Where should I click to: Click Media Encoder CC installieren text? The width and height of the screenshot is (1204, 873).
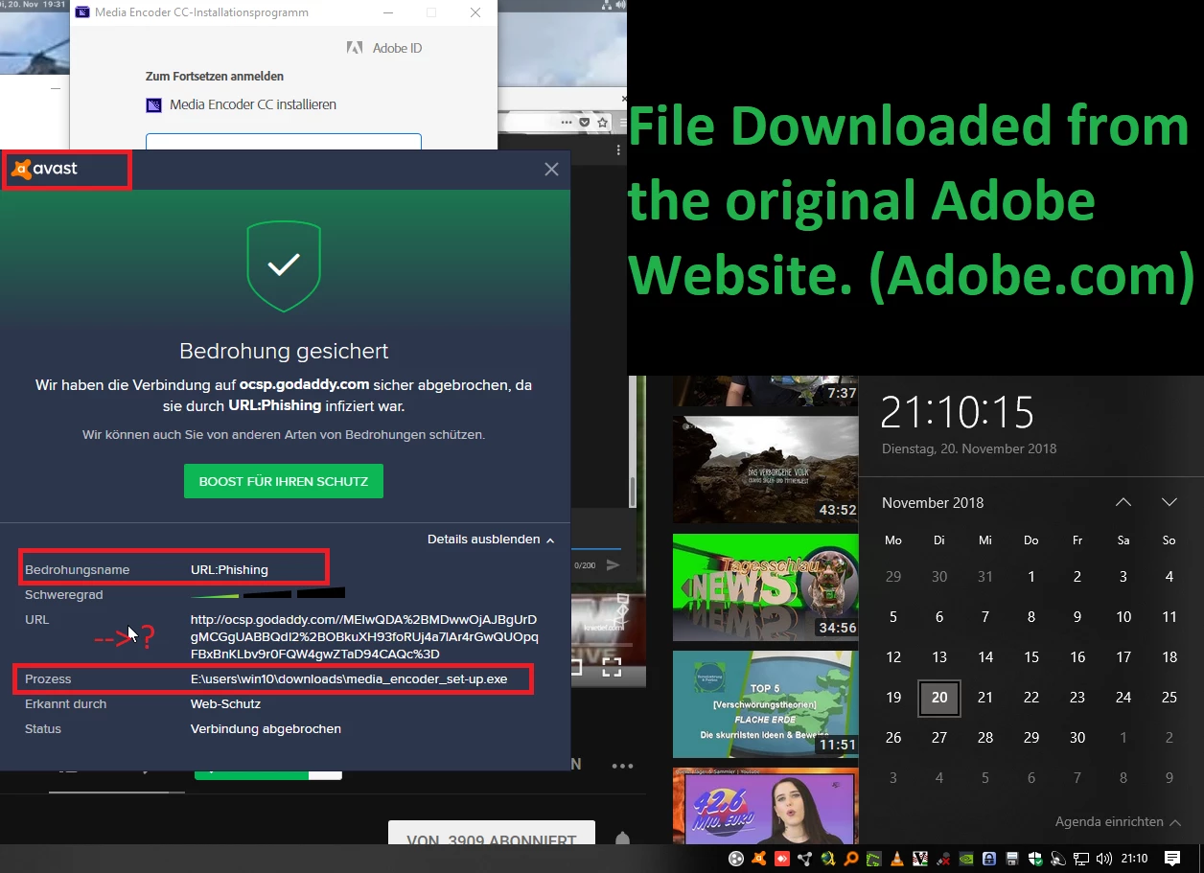tap(253, 104)
